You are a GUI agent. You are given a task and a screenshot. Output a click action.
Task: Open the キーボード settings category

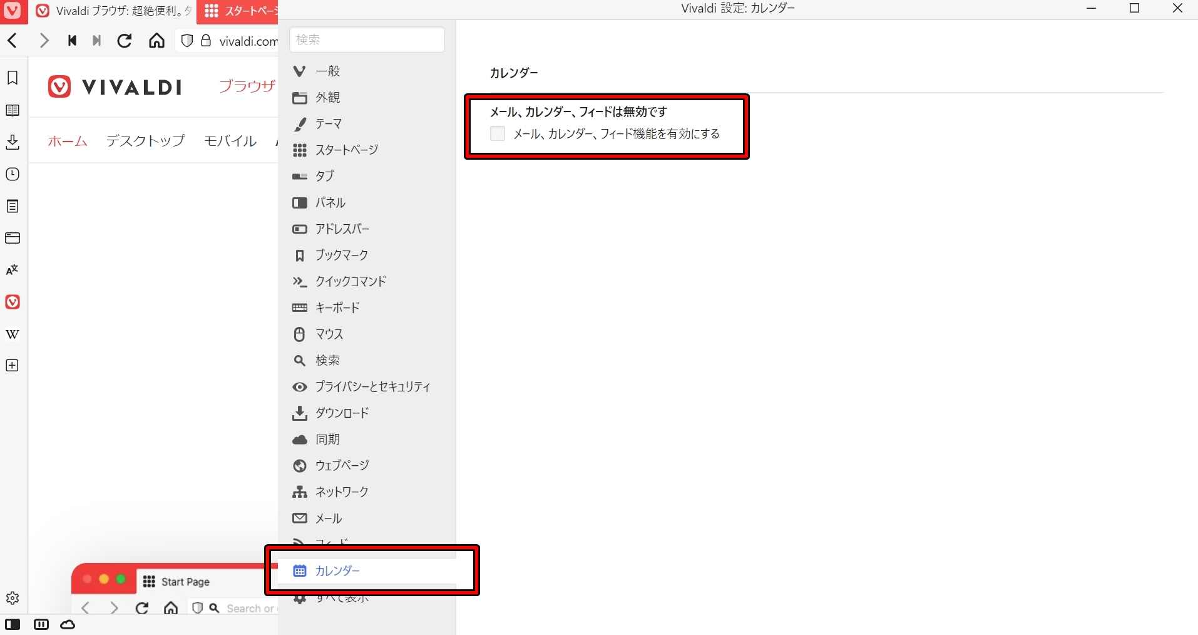tap(367, 308)
